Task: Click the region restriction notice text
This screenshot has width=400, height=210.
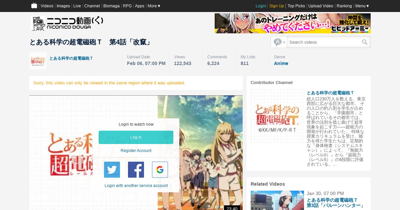Action: 109,83
